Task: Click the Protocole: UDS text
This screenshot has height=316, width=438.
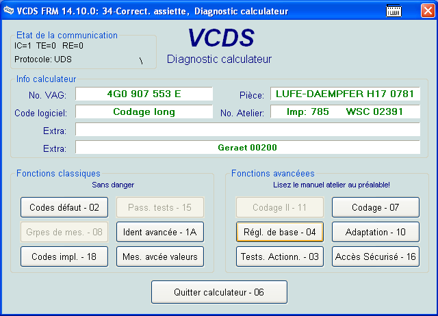Action: (43, 60)
